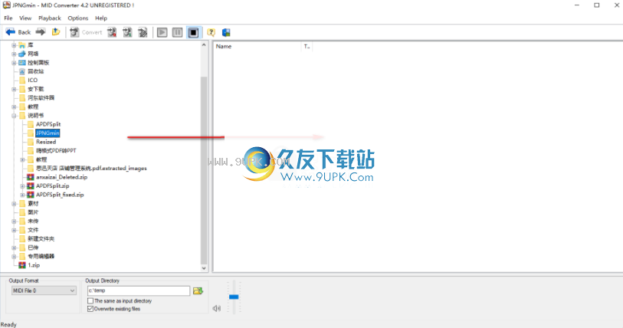
Task: Select the 河东软件园 folder
Action: point(41,98)
